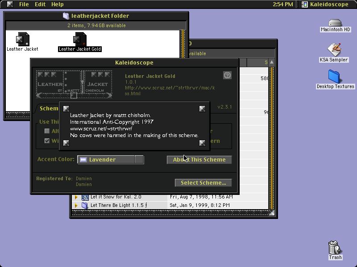The width and height of the screenshot is (357, 267).
Task: Click the Leather Jacket Gold scheme title text
Action: click(150, 76)
